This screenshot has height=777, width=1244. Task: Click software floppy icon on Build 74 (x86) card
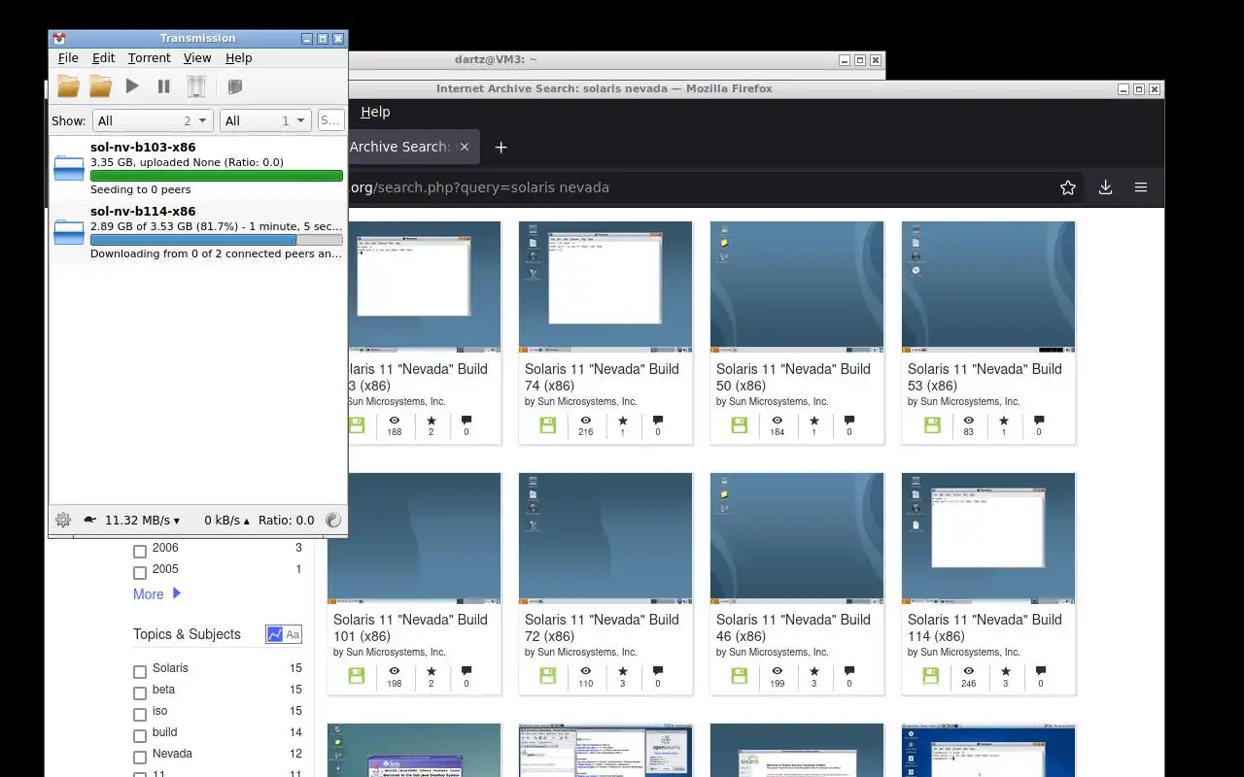547,424
